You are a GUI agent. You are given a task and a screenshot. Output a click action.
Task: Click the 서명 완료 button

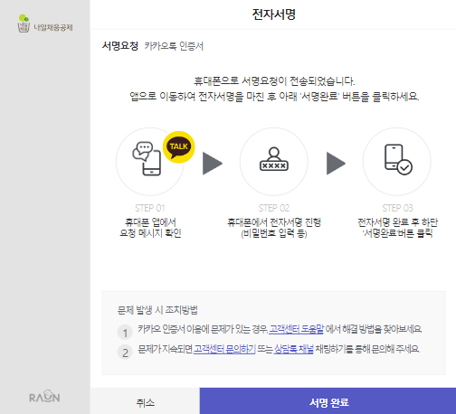pyautogui.click(x=328, y=401)
